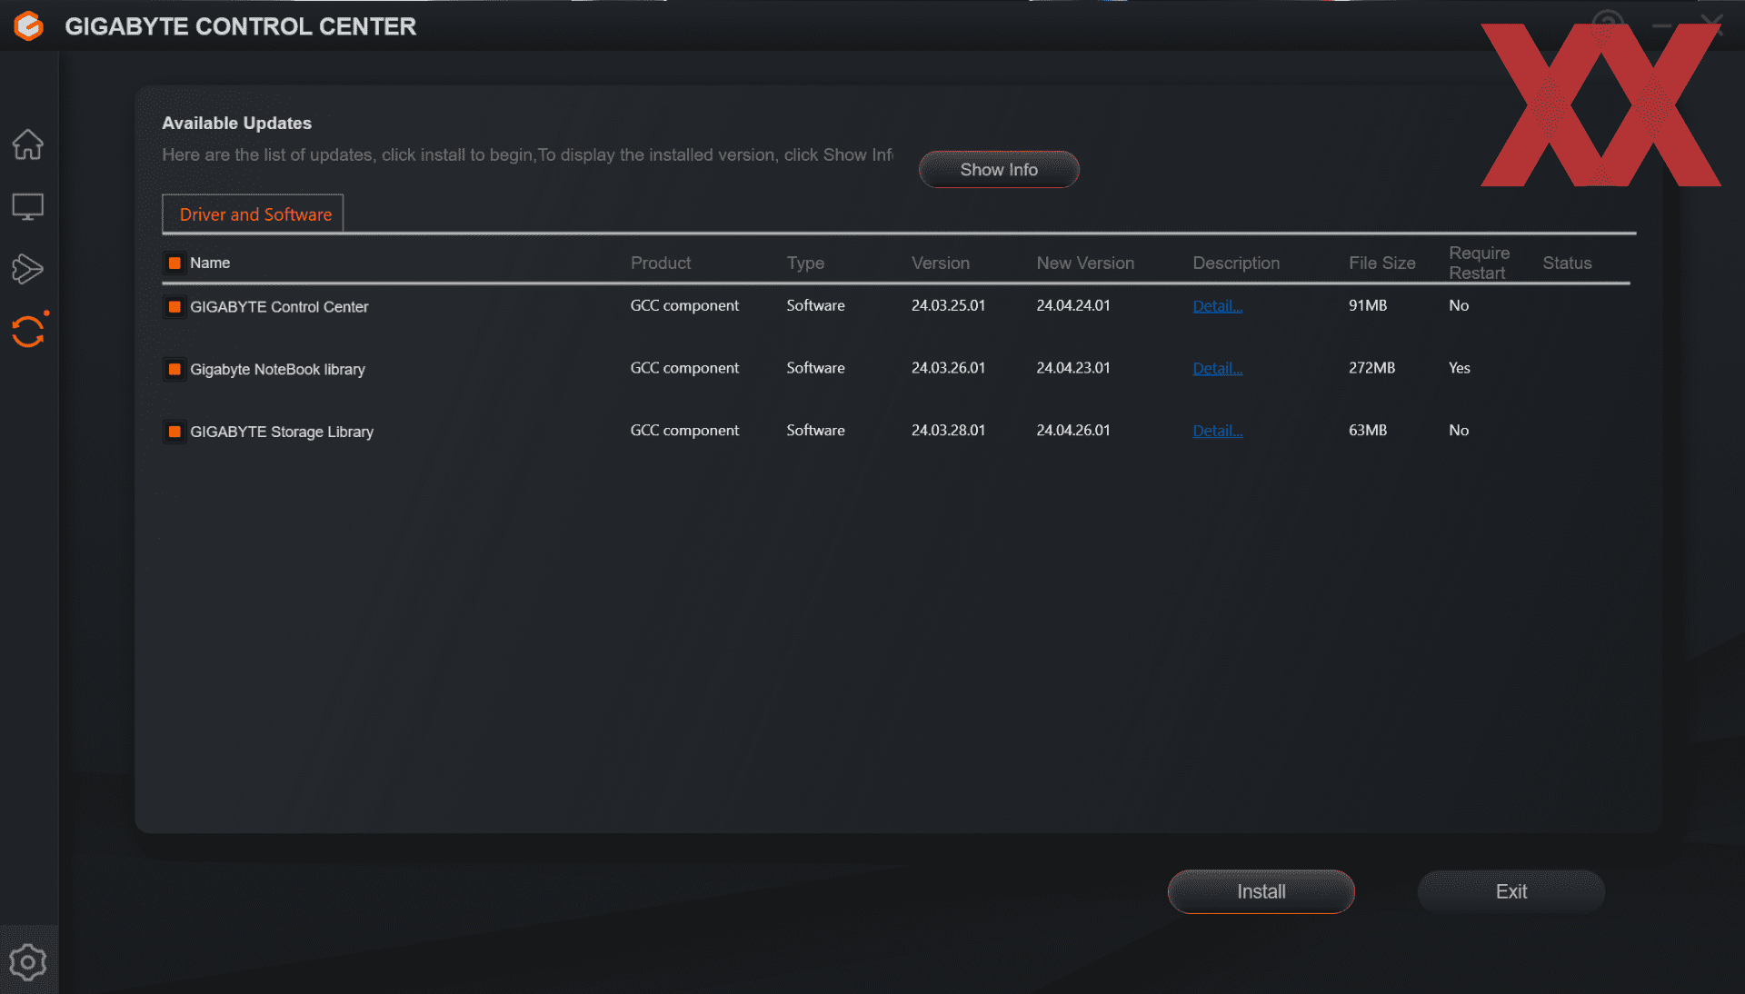Select the Driver and Software tab
Image resolution: width=1745 pixels, height=994 pixels.
point(253,214)
